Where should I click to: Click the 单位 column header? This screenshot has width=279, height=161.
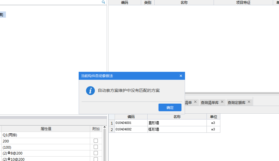(x=213, y=117)
